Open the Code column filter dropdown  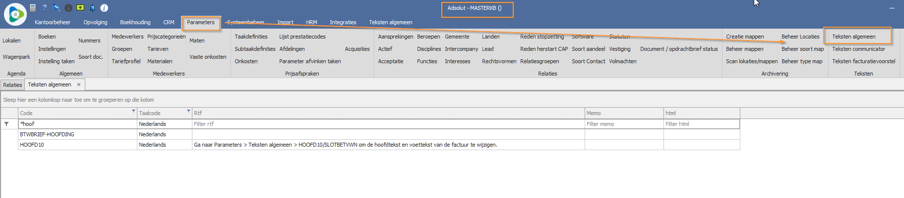tap(133, 112)
